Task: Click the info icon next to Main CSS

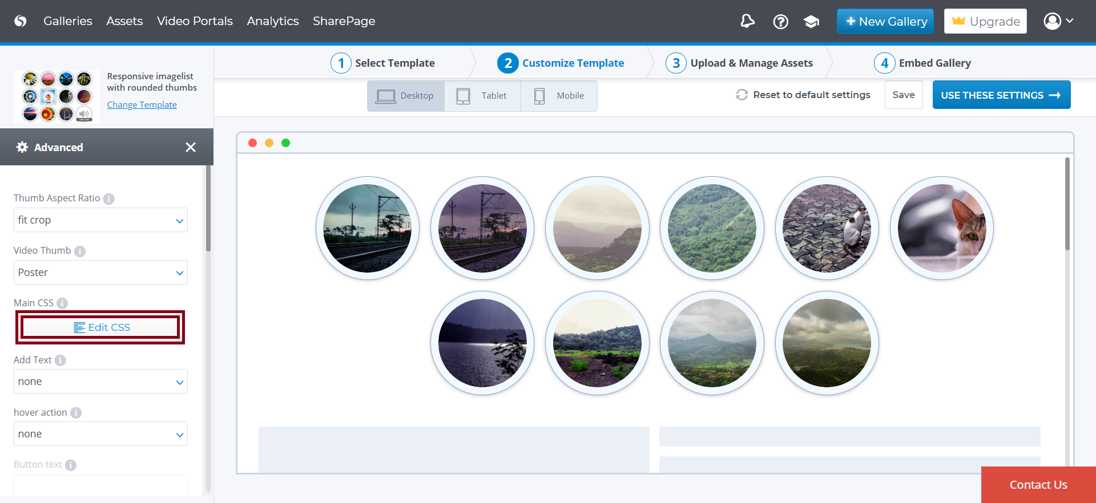Action: 62,303
